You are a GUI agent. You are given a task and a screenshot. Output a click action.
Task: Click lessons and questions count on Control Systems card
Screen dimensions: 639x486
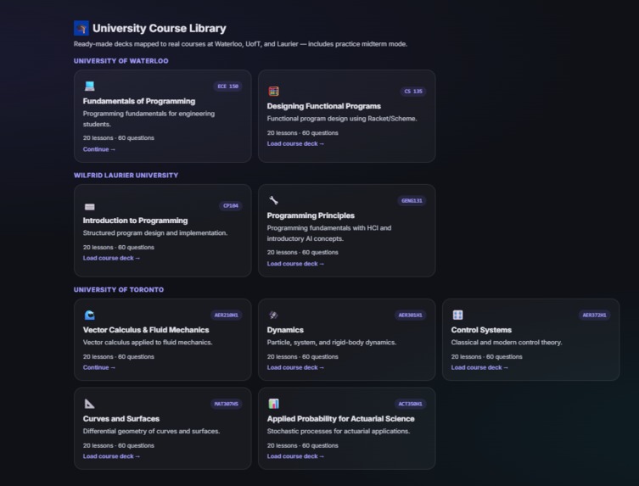pyautogui.click(x=486, y=356)
